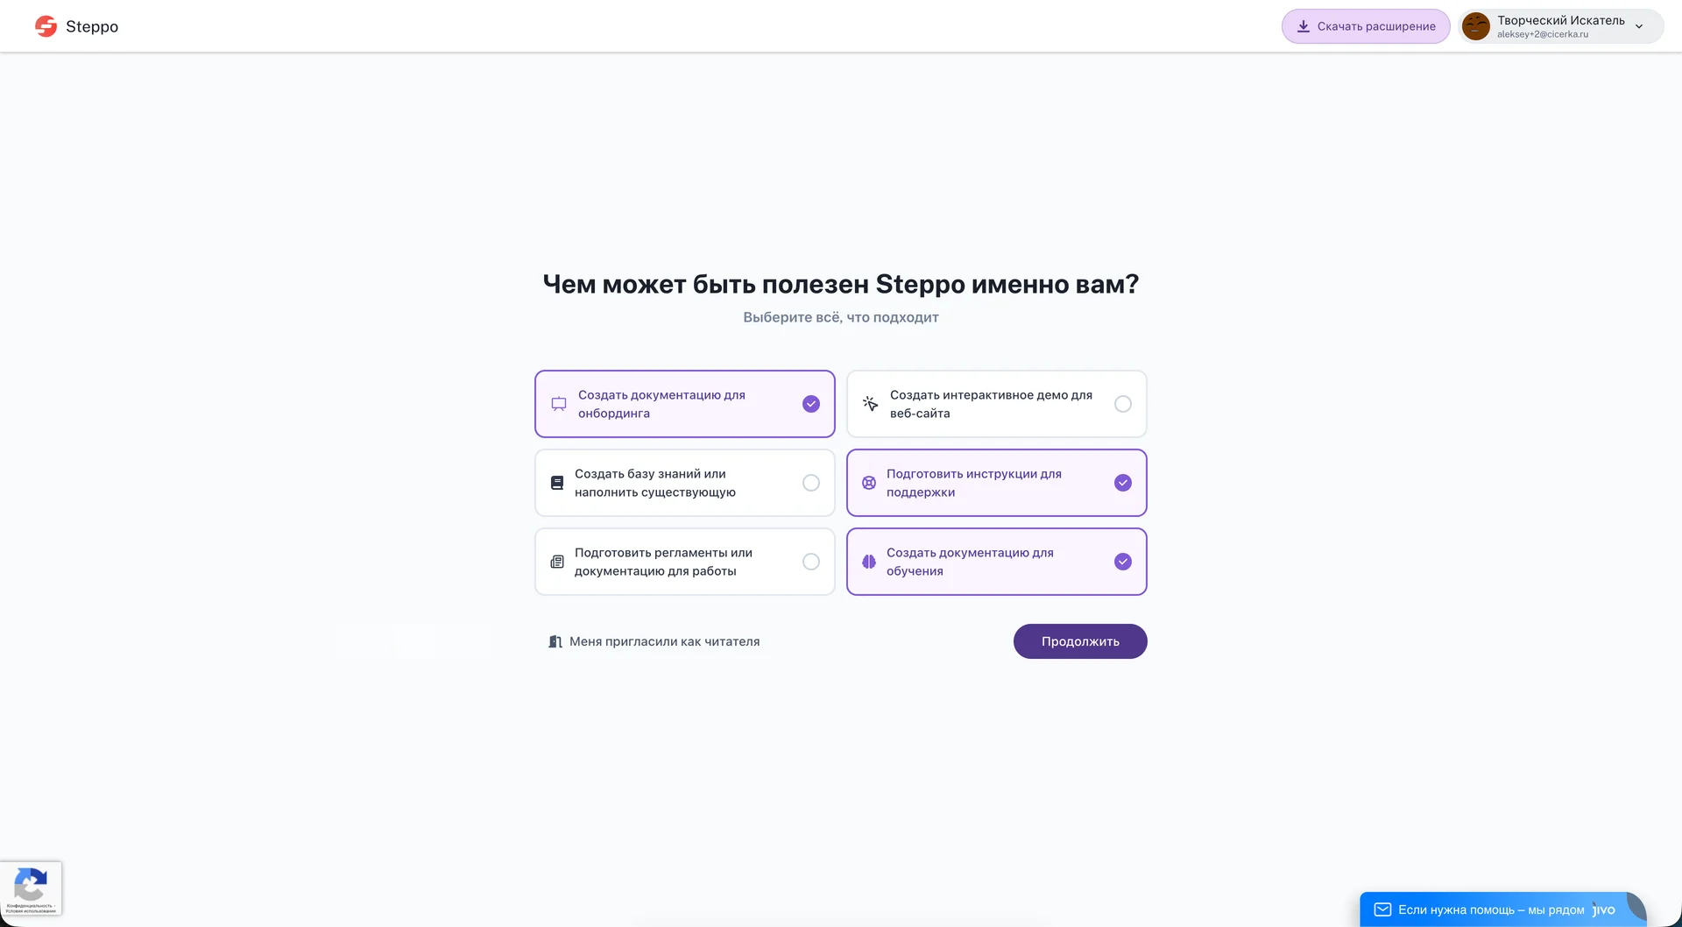This screenshot has height=927, width=1682.
Task: Uncheck the onboarding documentation checkmark
Action: pos(811,404)
